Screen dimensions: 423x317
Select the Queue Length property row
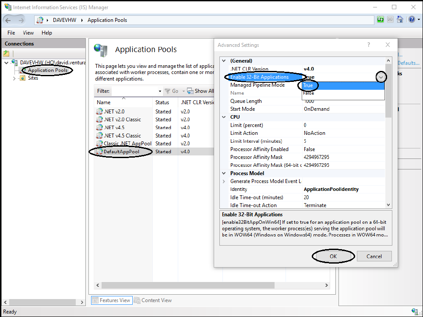(x=307, y=101)
